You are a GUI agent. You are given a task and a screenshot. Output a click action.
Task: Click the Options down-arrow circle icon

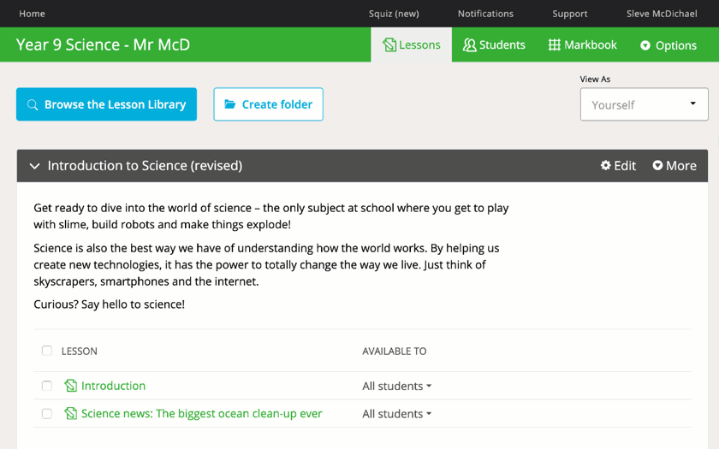coord(645,45)
